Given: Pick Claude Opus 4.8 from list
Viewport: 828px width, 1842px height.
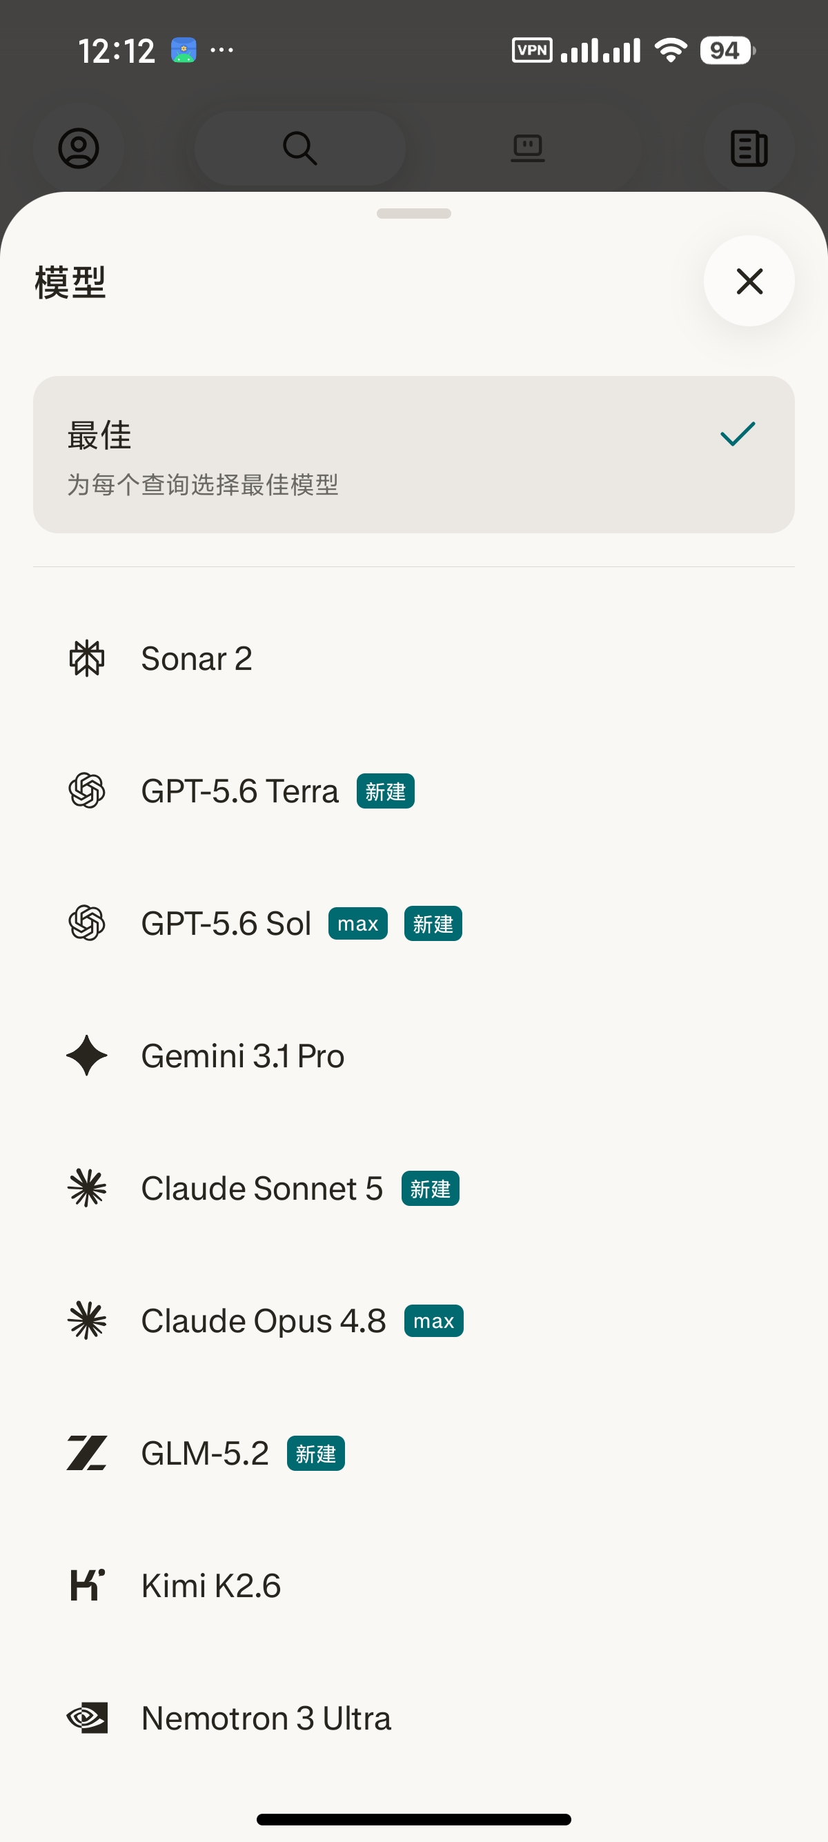Looking at the screenshot, I should 414,1320.
